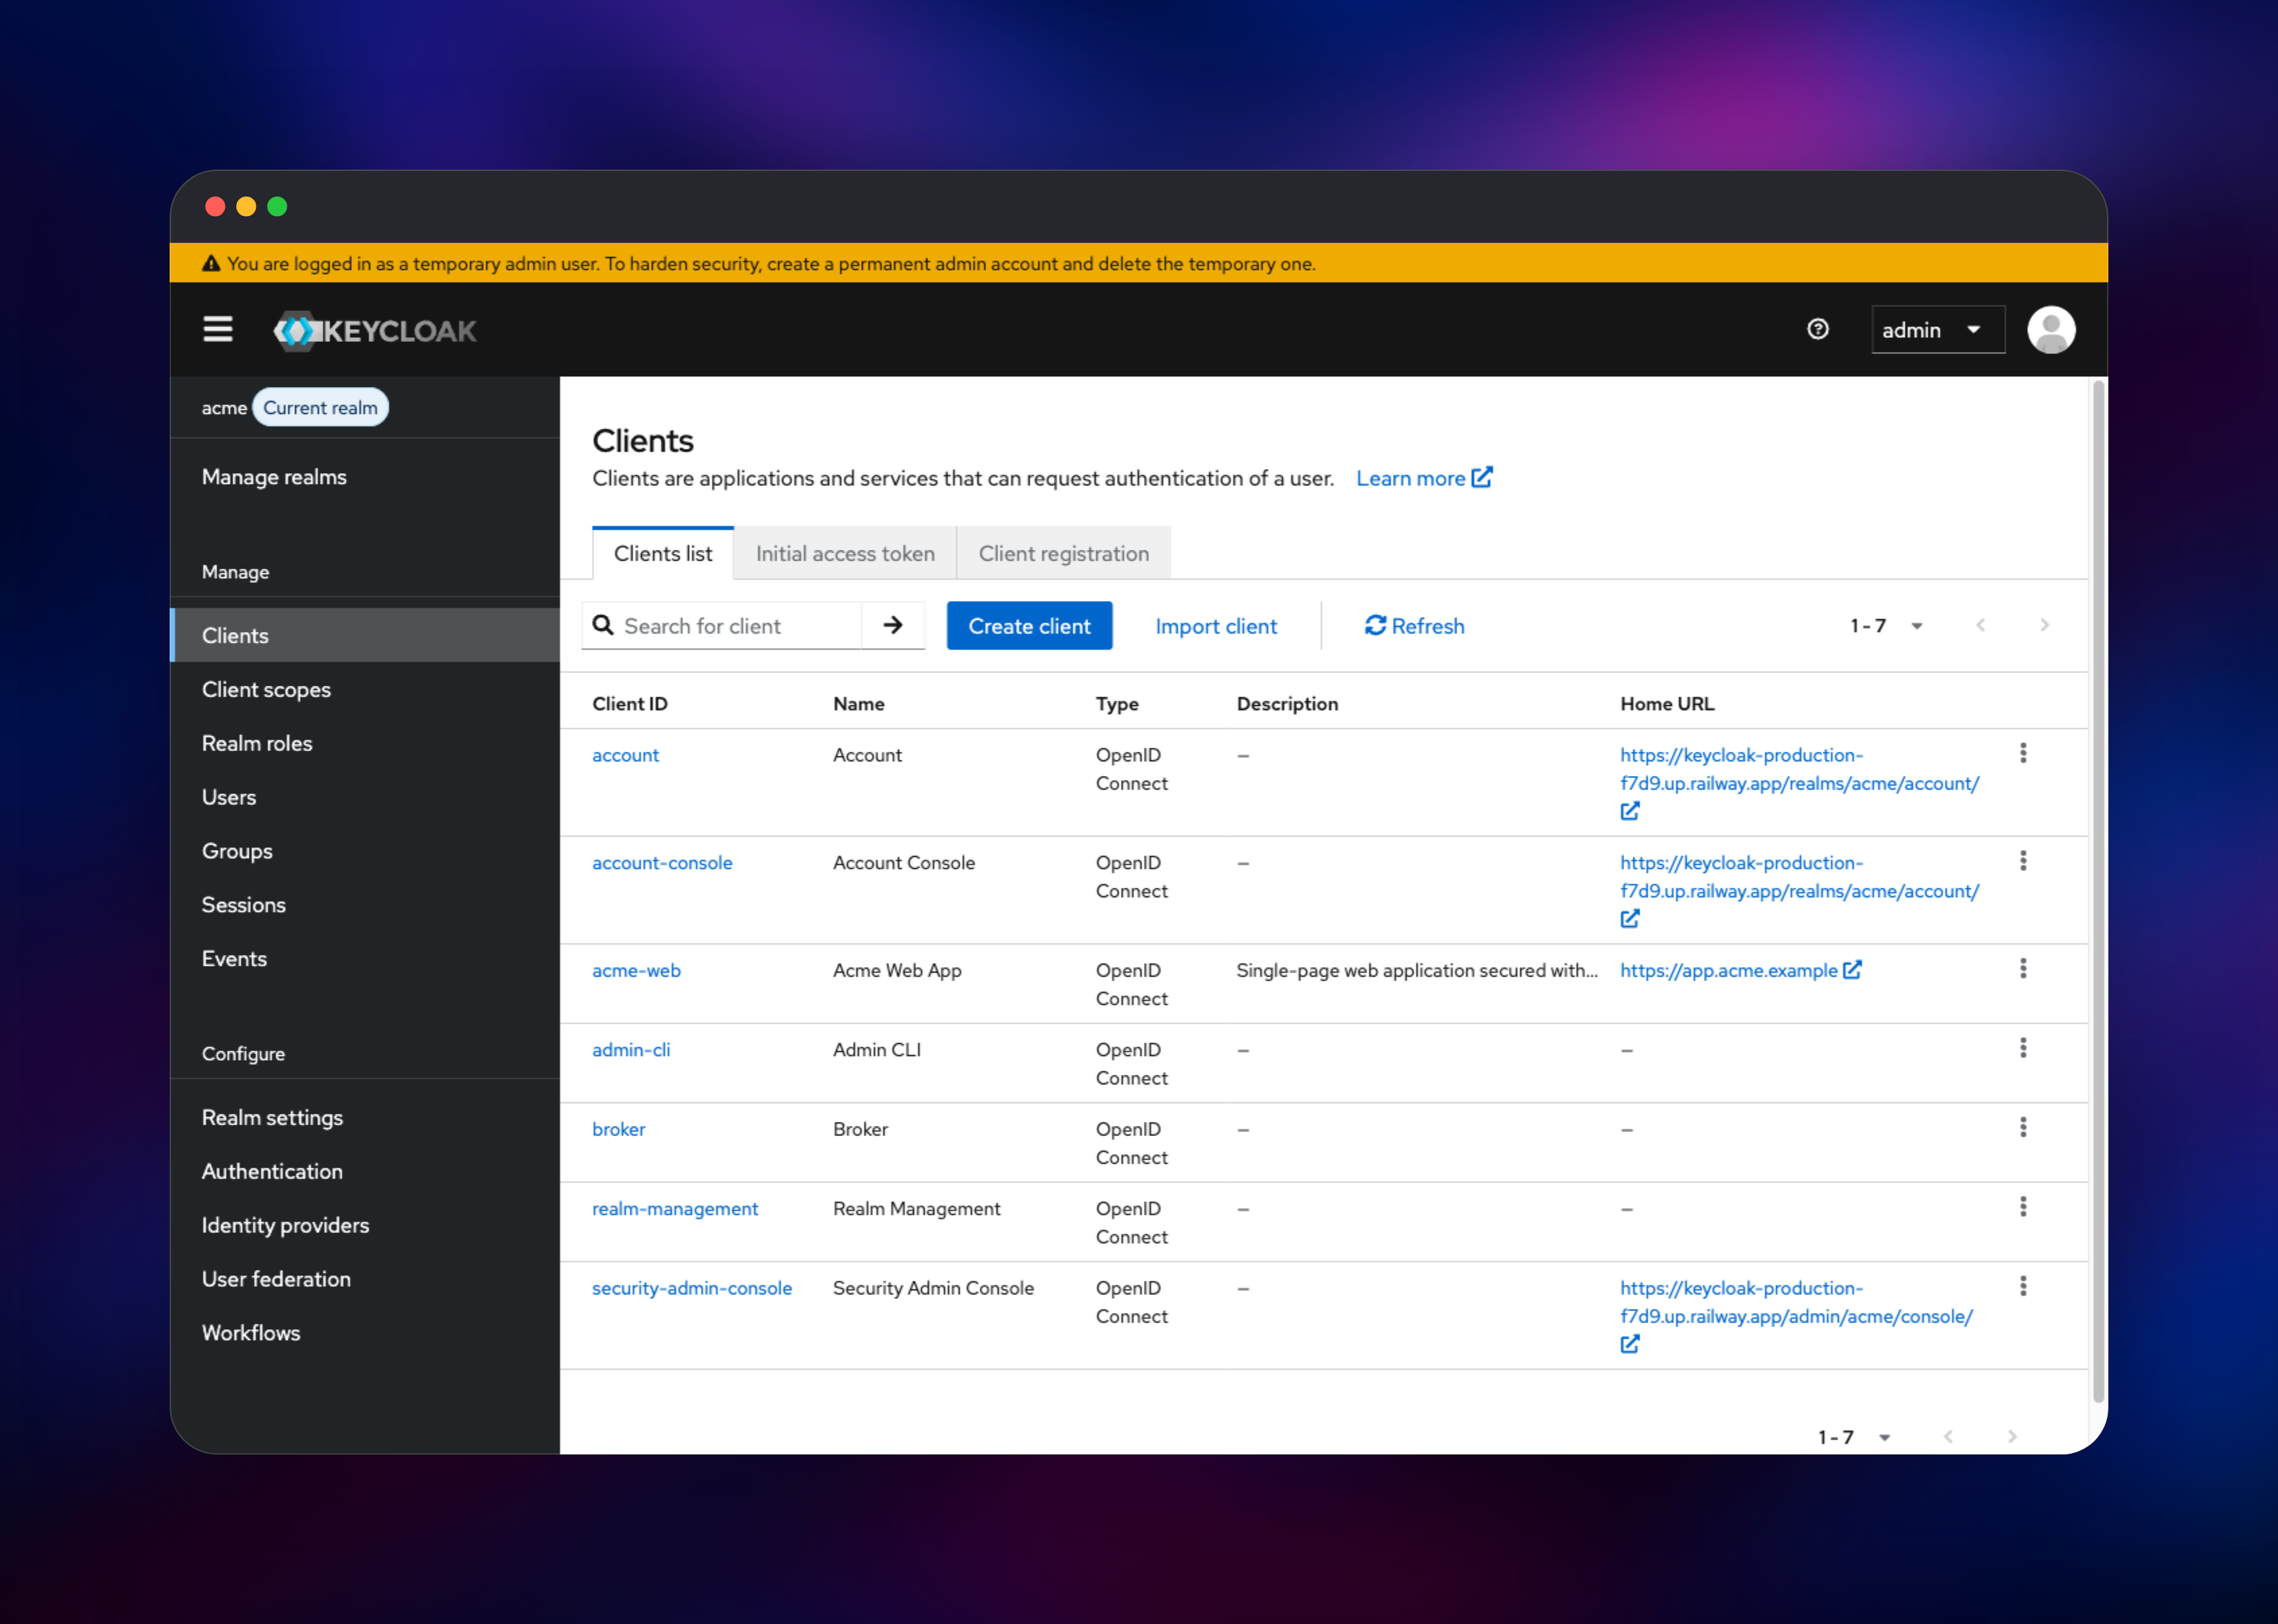
Task: Open kebab menu for broker row
Action: pyautogui.click(x=2022, y=1127)
